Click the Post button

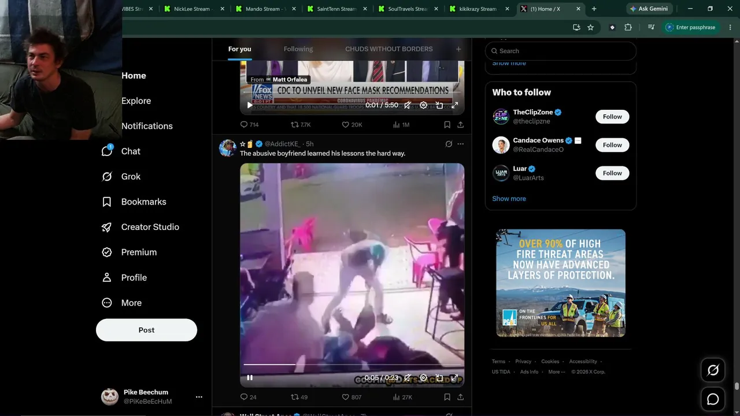click(x=146, y=330)
